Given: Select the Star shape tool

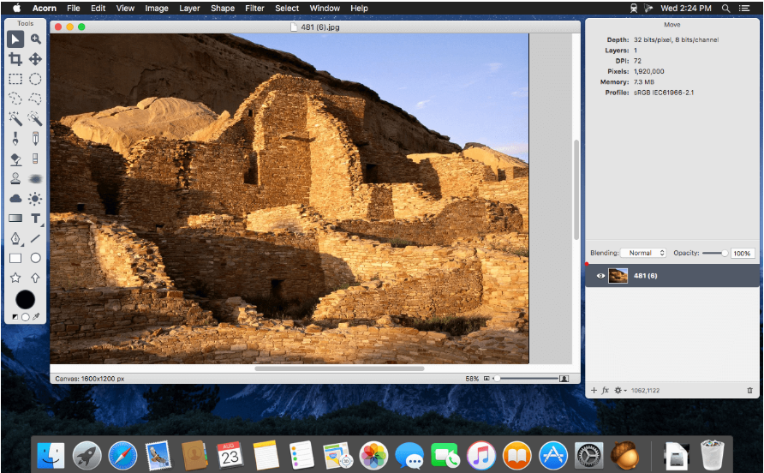Looking at the screenshot, I should pyautogui.click(x=15, y=278).
